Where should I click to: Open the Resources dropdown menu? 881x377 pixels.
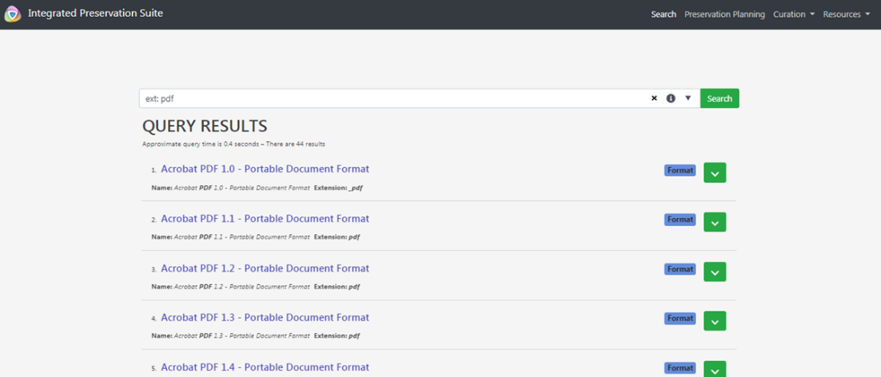tap(846, 14)
